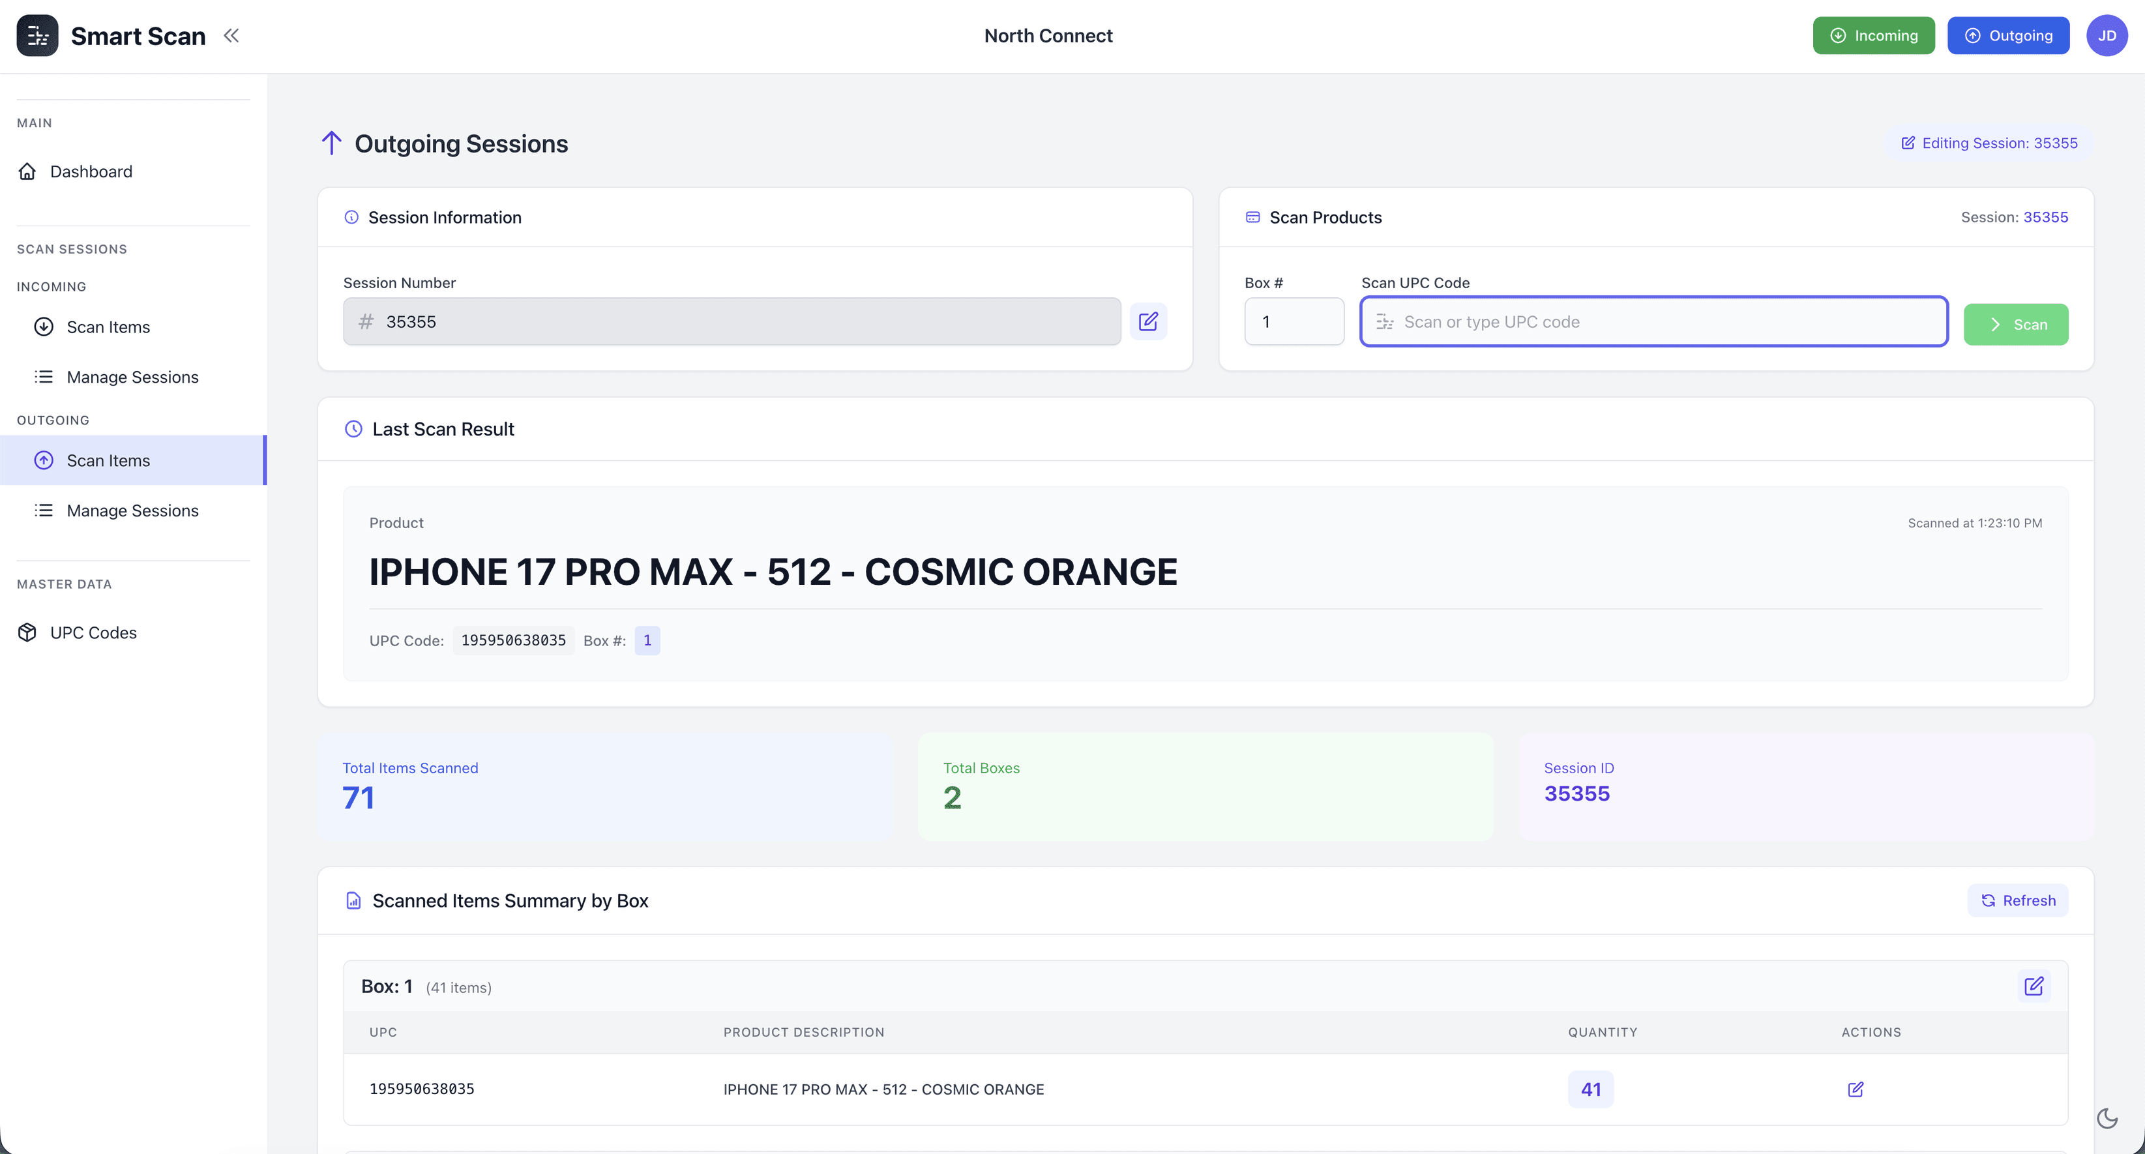Click the Box # number field
The width and height of the screenshot is (2145, 1154).
[1293, 321]
